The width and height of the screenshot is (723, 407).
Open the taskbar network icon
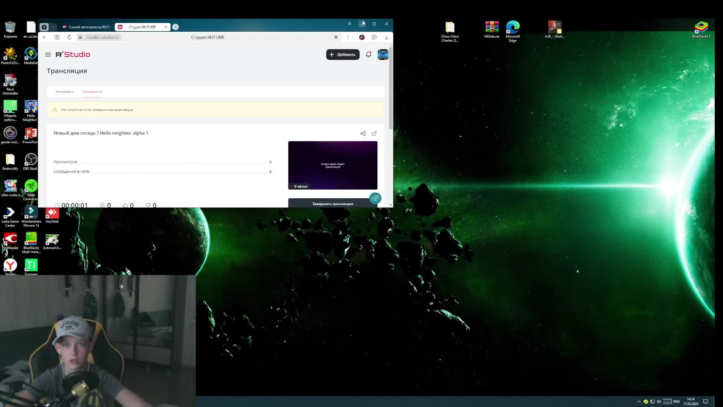(653, 402)
